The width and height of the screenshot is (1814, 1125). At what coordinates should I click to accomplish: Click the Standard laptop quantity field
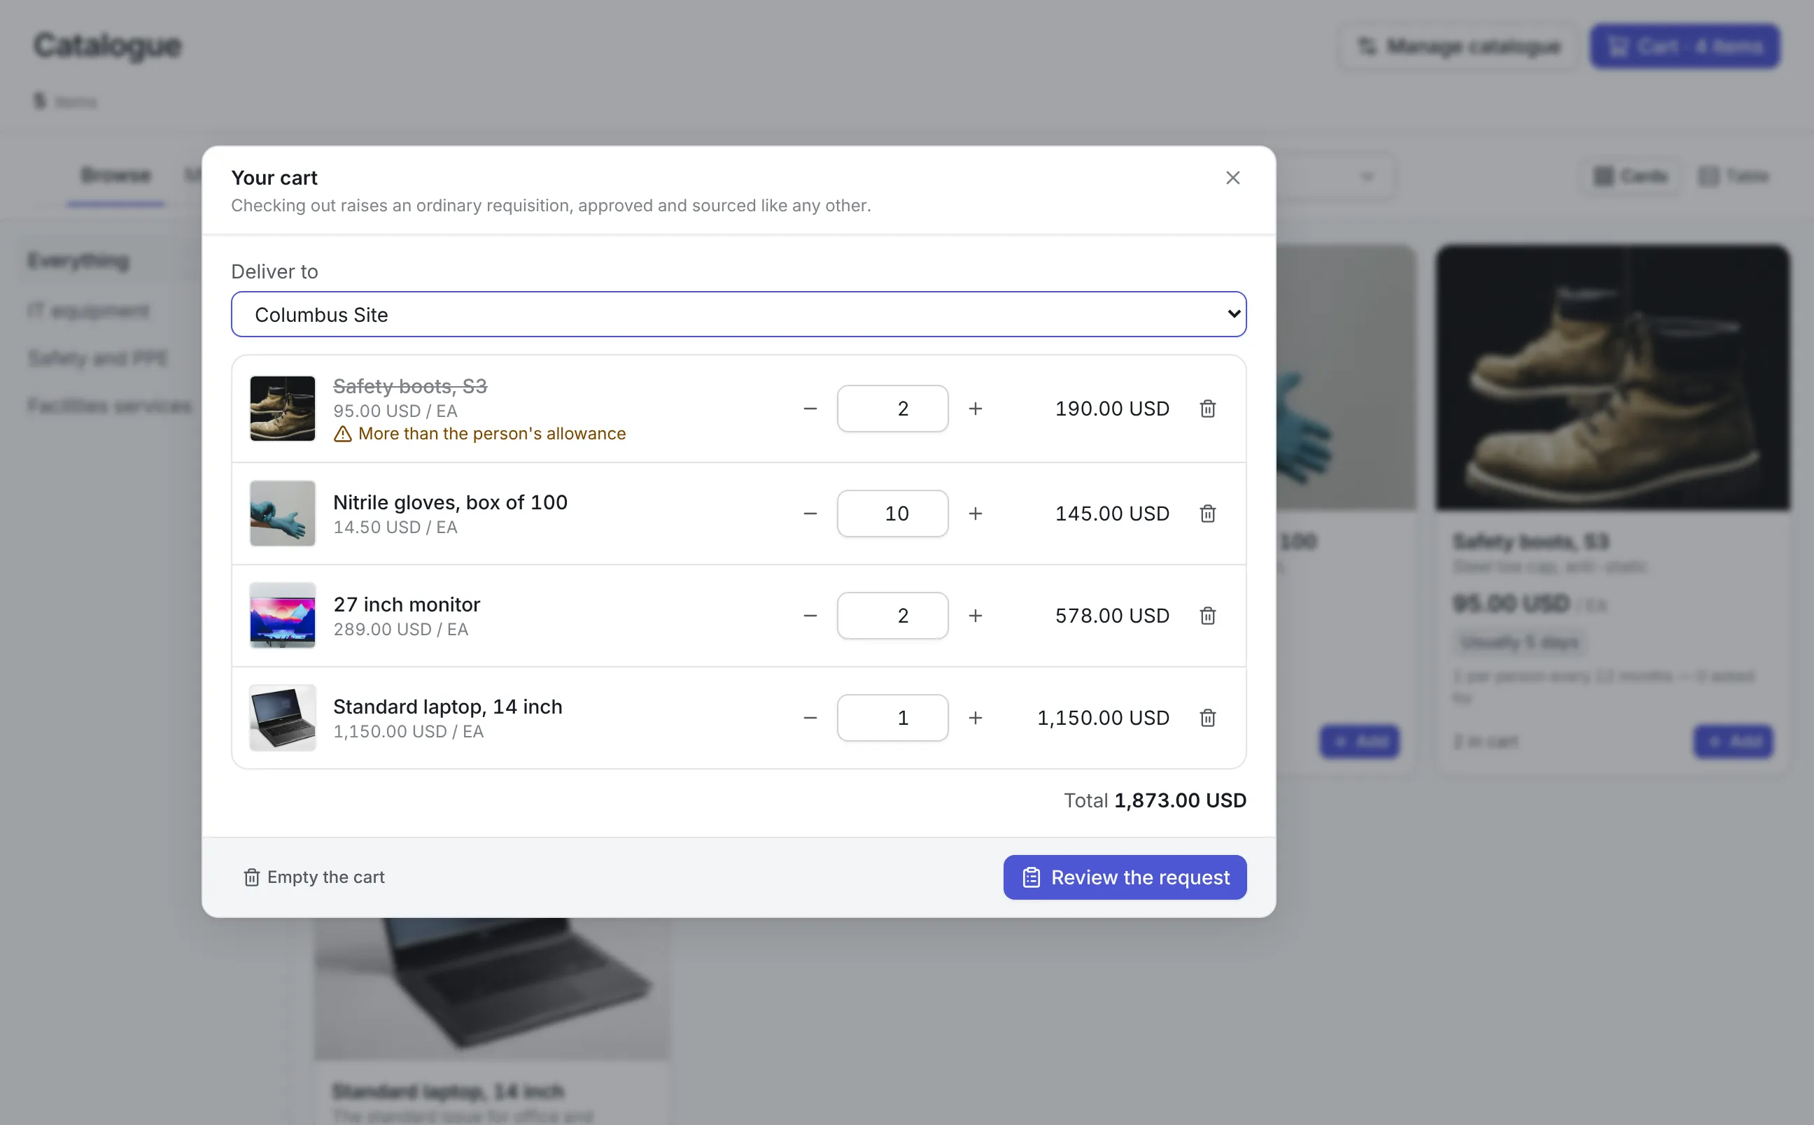point(892,717)
